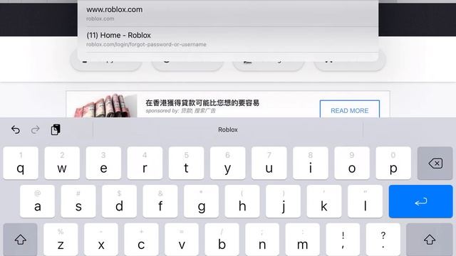456x256 pixels.
Task: Select the Roblox keyboard suggestion
Action: pos(228,129)
